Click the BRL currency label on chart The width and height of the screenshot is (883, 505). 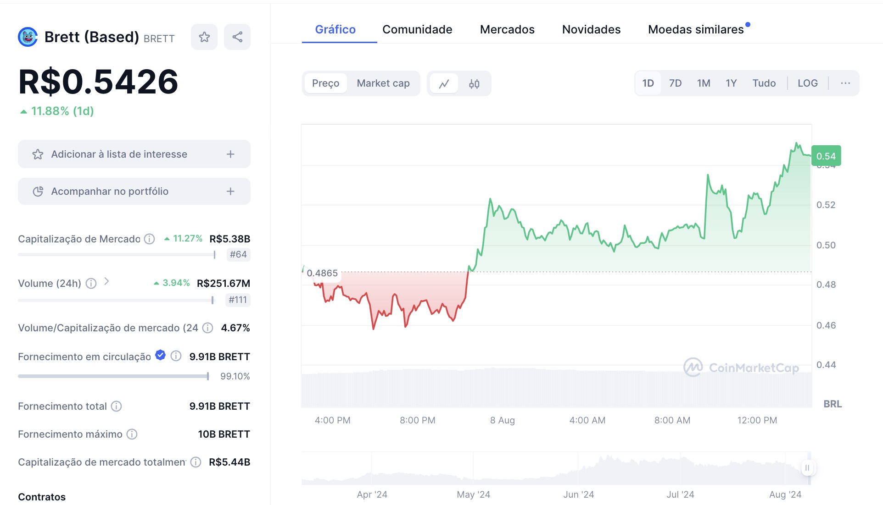pyautogui.click(x=833, y=404)
